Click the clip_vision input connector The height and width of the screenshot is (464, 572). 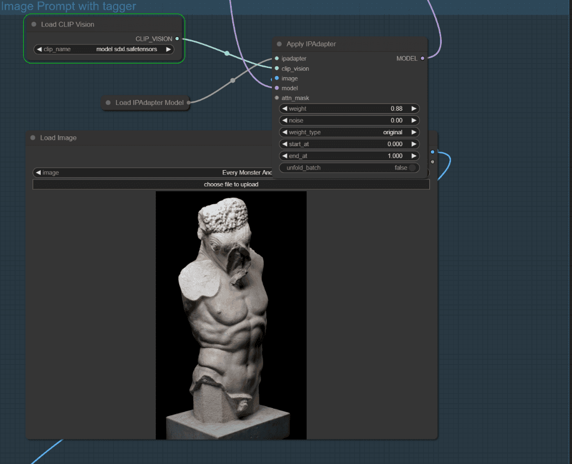point(277,68)
